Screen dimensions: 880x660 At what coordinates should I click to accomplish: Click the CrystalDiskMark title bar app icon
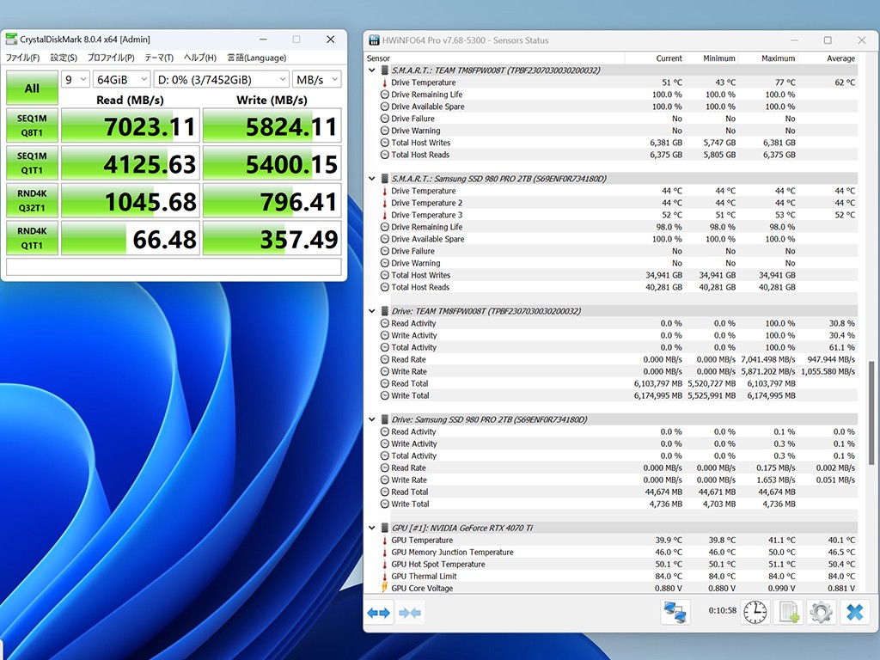click(x=11, y=40)
